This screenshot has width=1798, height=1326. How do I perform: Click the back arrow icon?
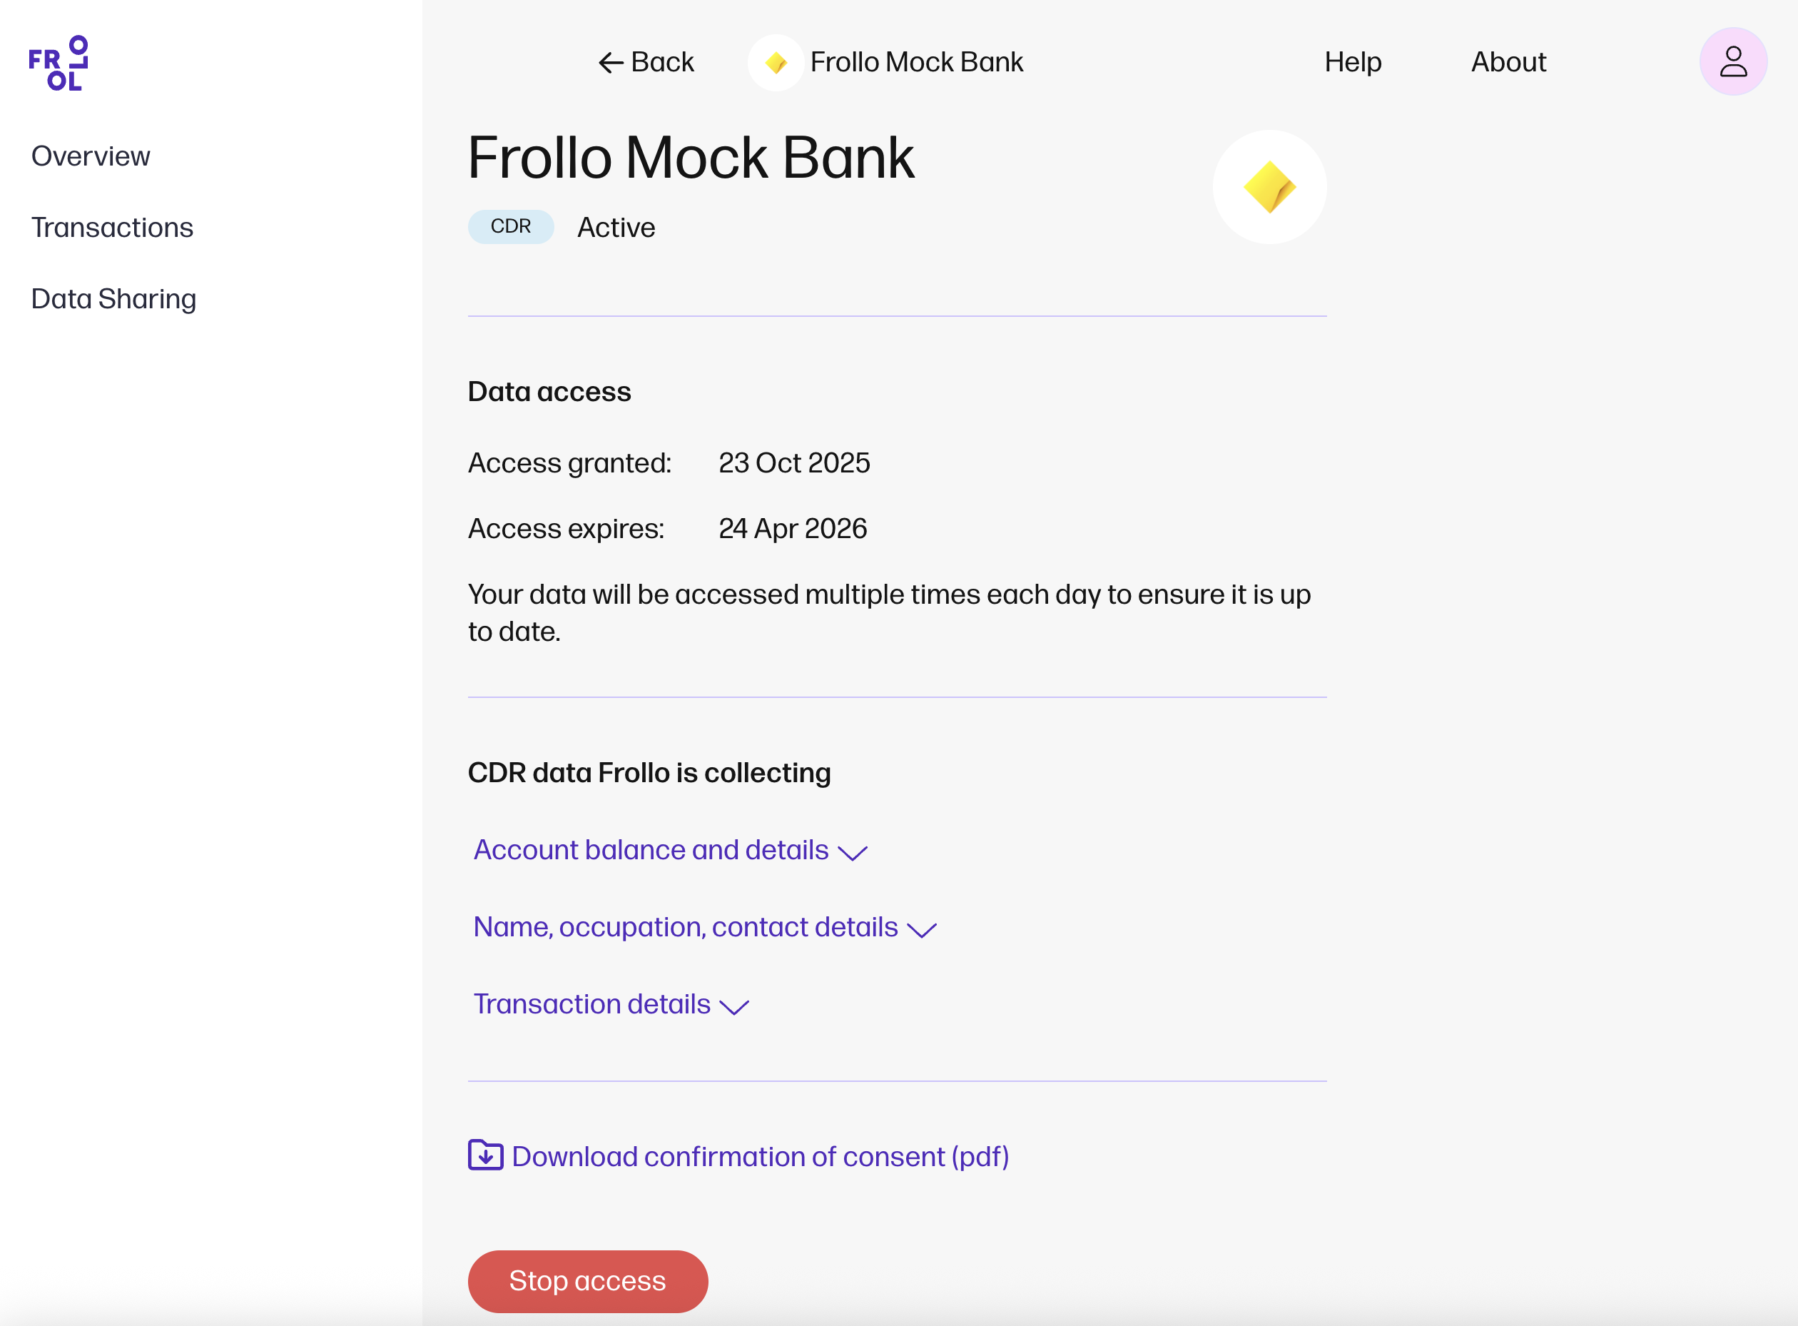[611, 63]
